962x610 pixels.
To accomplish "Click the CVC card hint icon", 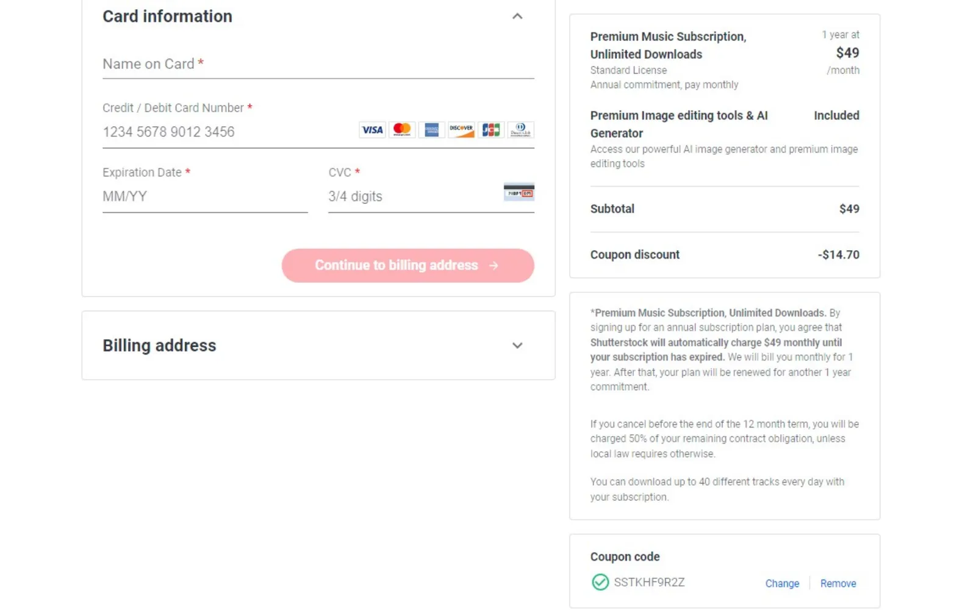I will (x=519, y=193).
